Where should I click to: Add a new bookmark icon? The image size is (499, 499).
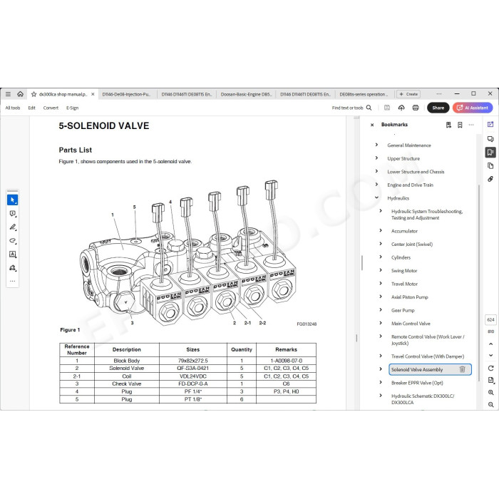pos(460,125)
